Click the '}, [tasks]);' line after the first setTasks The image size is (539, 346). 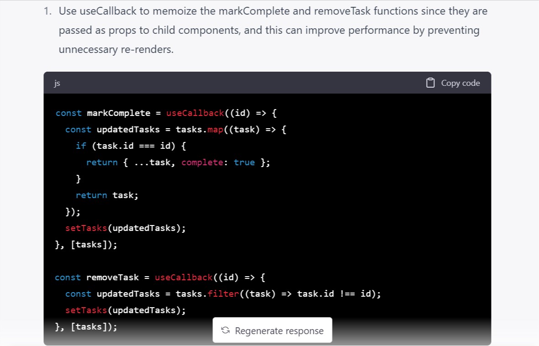pos(86,245)
